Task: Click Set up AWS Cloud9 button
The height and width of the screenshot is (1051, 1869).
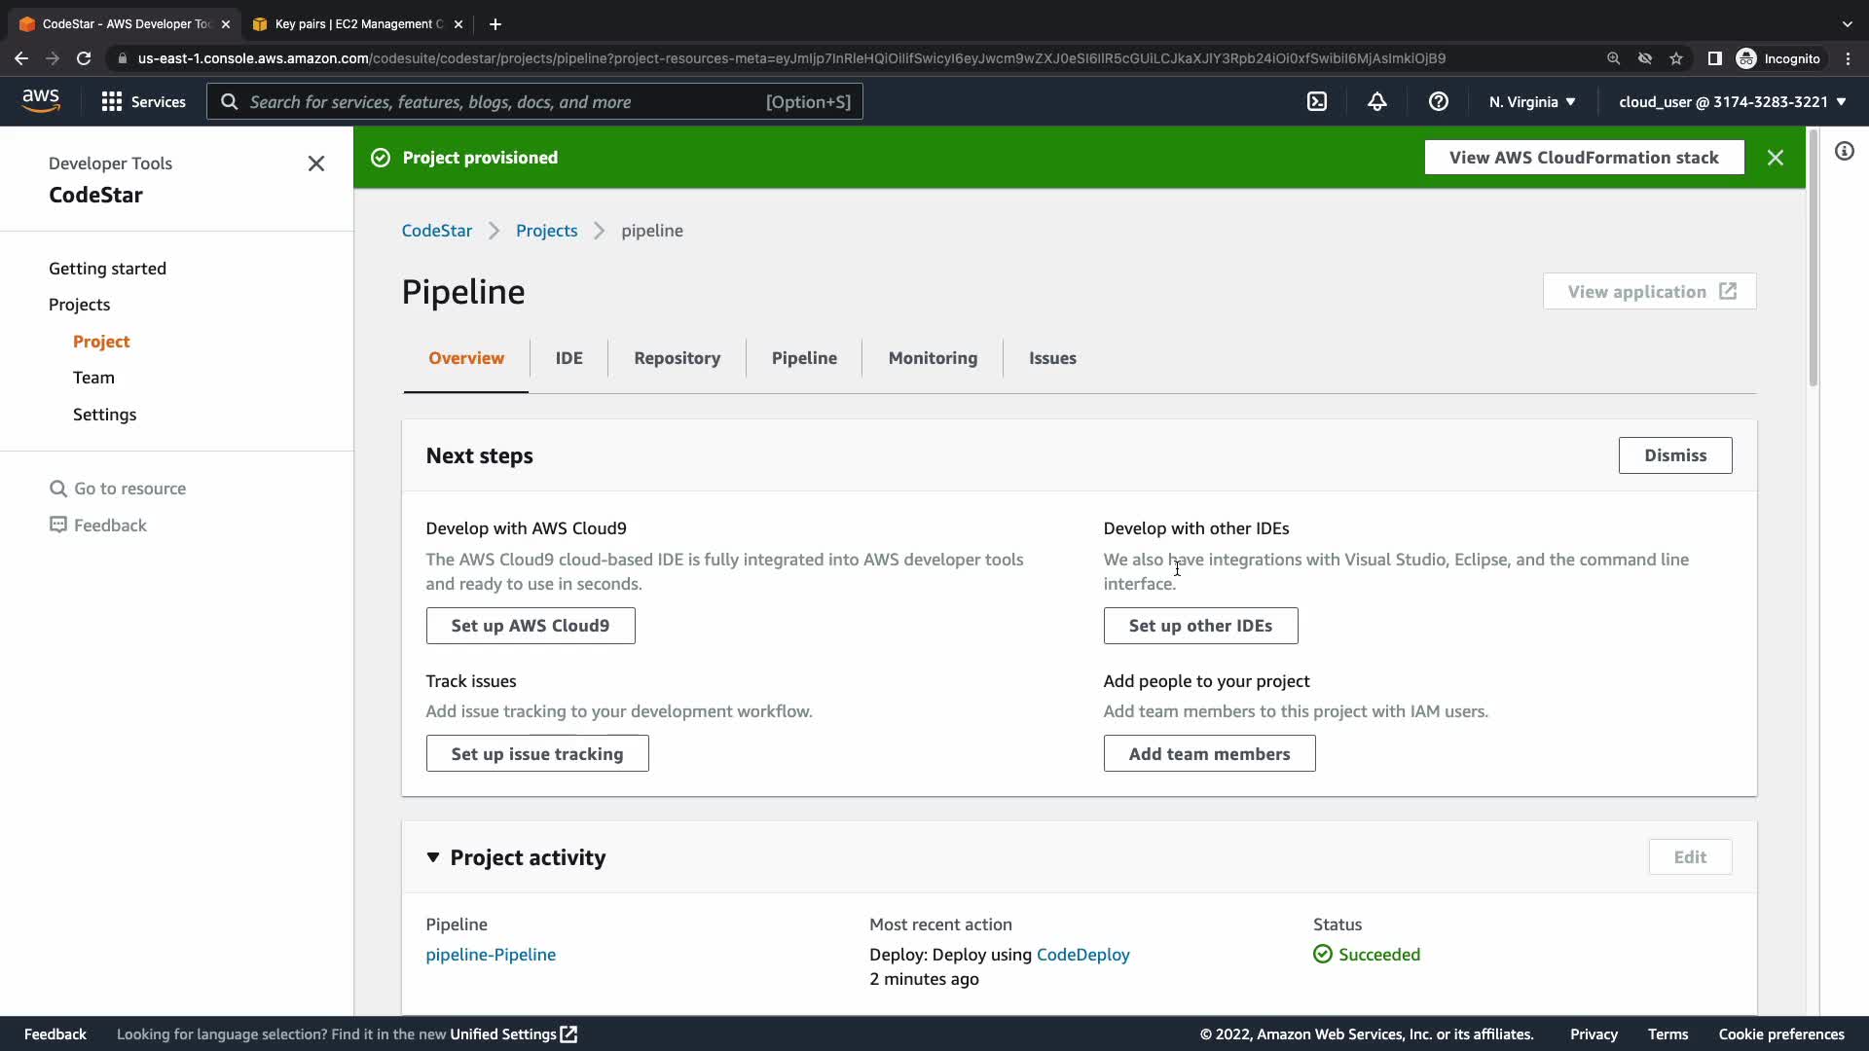Action: (530, 626)
